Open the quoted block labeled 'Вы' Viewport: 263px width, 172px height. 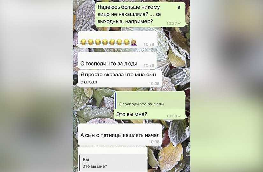point(113,163)
